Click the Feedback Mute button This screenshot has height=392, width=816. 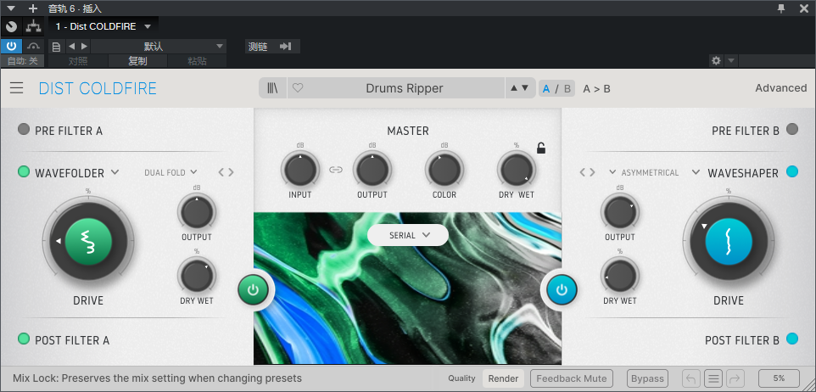572,378
